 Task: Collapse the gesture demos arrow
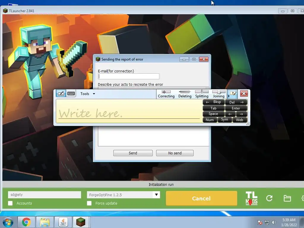(x=229, y=96)
